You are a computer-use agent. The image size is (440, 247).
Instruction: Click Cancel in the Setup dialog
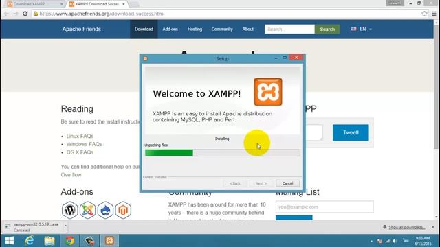287,183
